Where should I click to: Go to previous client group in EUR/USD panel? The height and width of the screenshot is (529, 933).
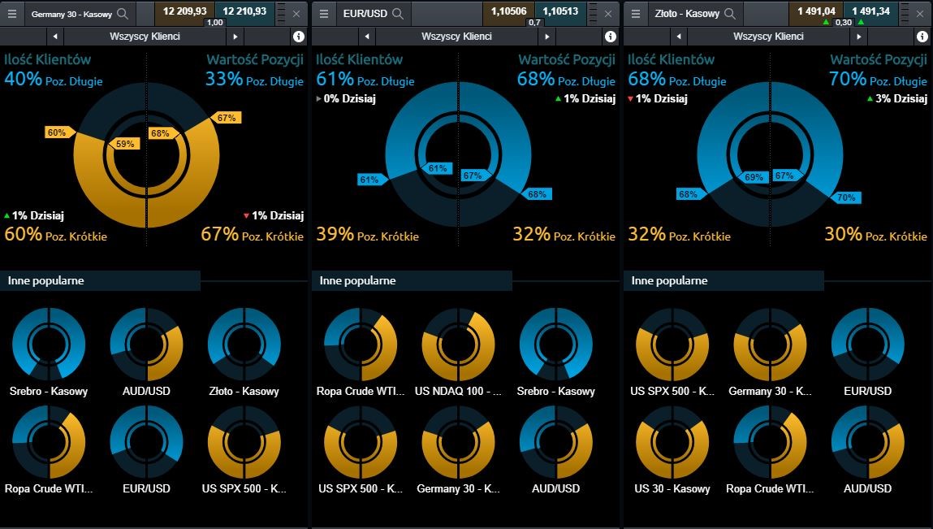(x=367, y=37)
